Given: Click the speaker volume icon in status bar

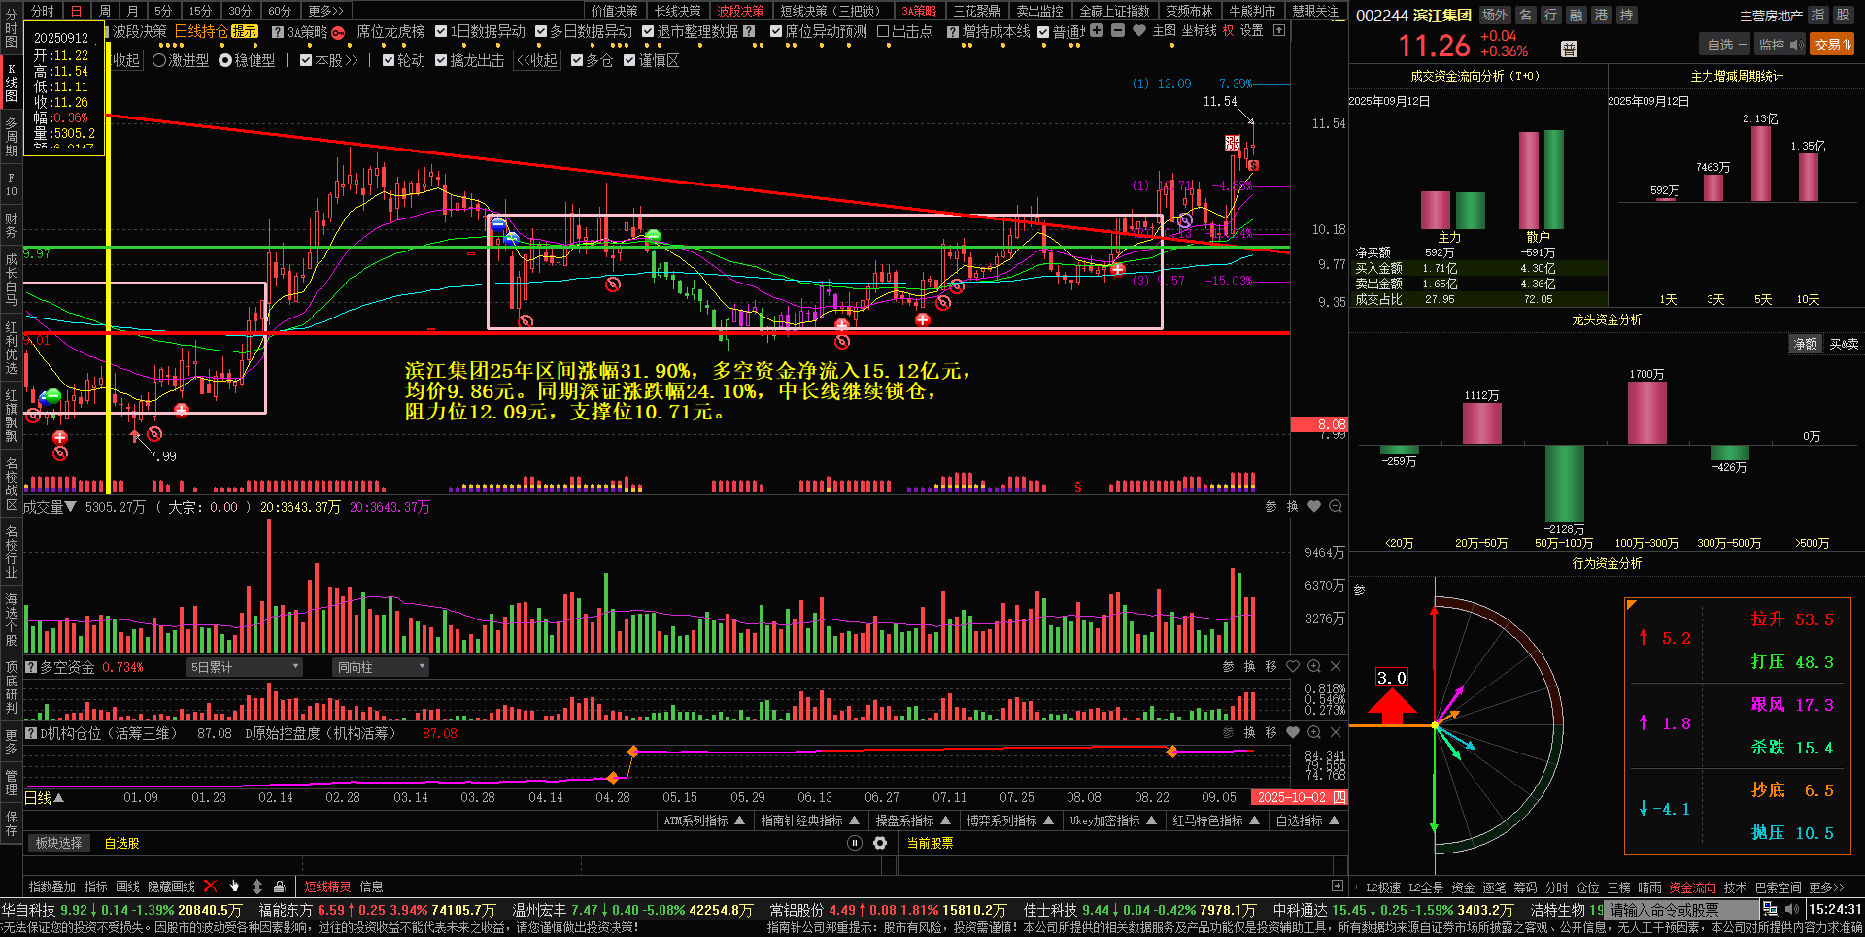Looking at the screenshot, I should [1792, 910].
